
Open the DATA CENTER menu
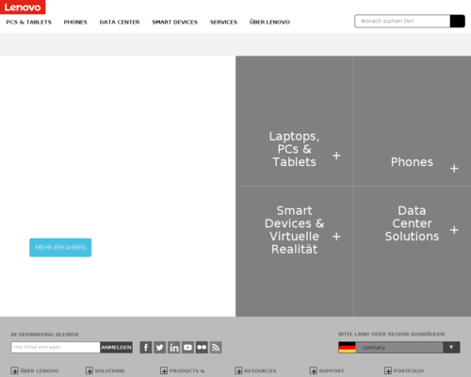(120, 22)
